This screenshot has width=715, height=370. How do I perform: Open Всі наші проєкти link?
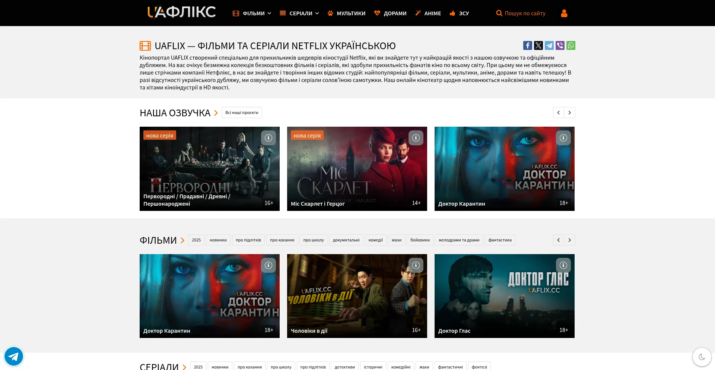tap(242, 113)
